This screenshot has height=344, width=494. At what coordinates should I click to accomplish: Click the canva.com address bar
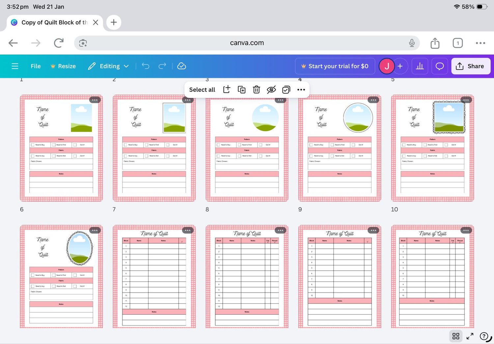pyautogui.click(x=247, y=43)
